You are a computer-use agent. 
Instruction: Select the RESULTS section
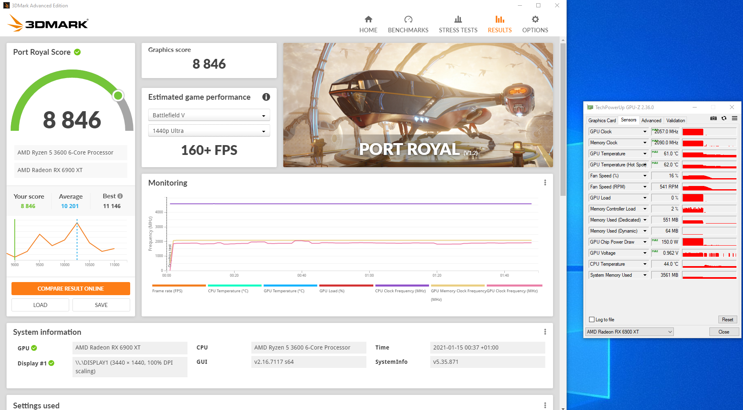click(500, 25)
